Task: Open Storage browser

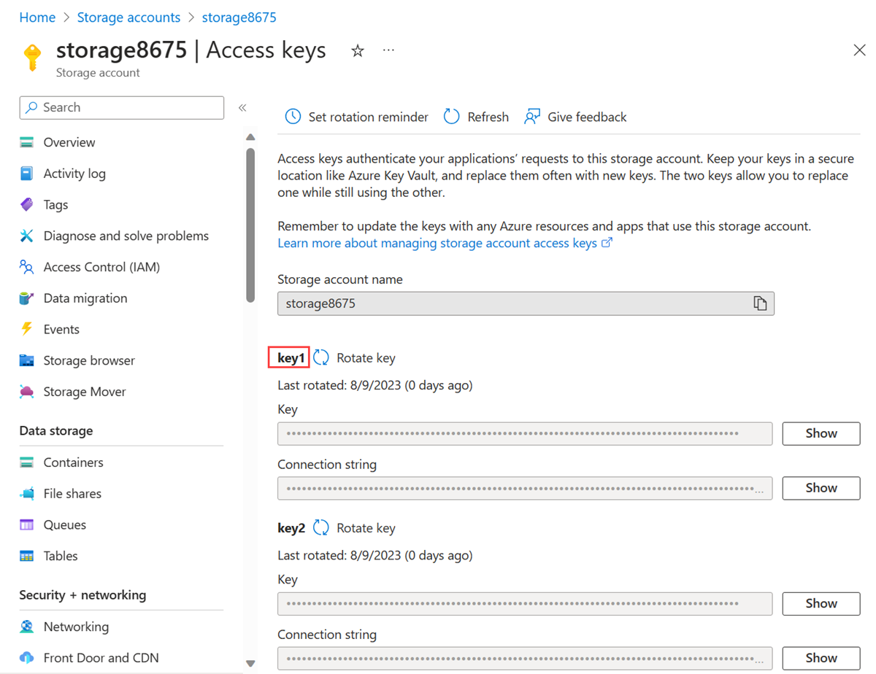Action: pos(90,360)
